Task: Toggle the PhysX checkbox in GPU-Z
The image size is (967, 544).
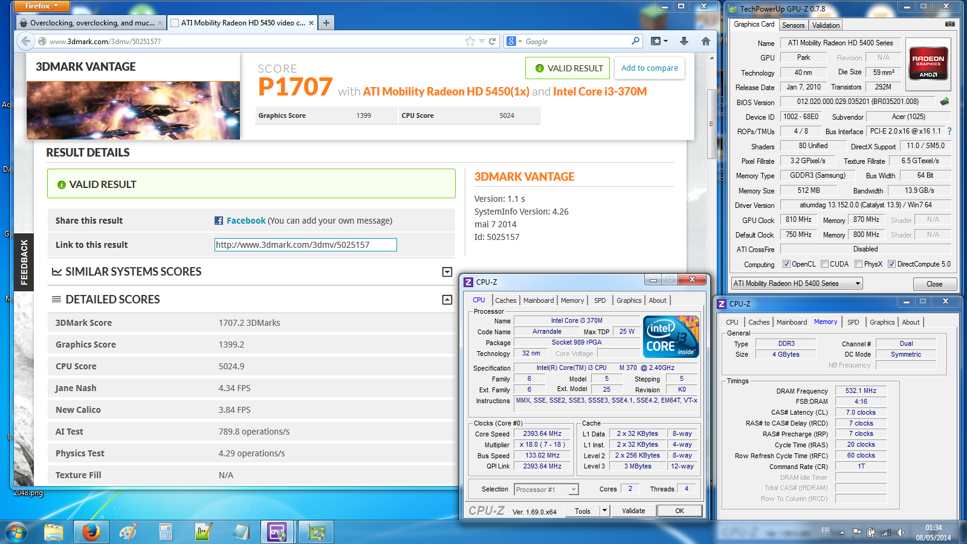Action: pyautogui.click(x=859, y=264)
